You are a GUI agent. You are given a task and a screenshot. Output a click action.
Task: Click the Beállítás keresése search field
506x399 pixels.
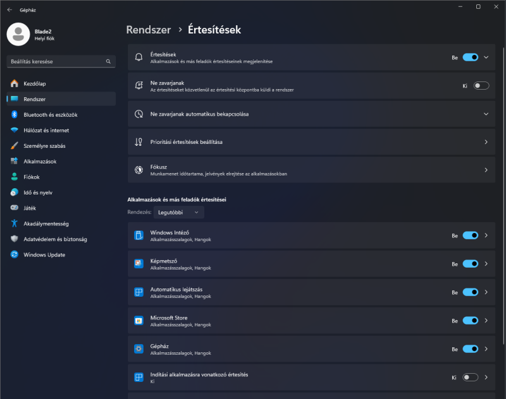[61, 61]
